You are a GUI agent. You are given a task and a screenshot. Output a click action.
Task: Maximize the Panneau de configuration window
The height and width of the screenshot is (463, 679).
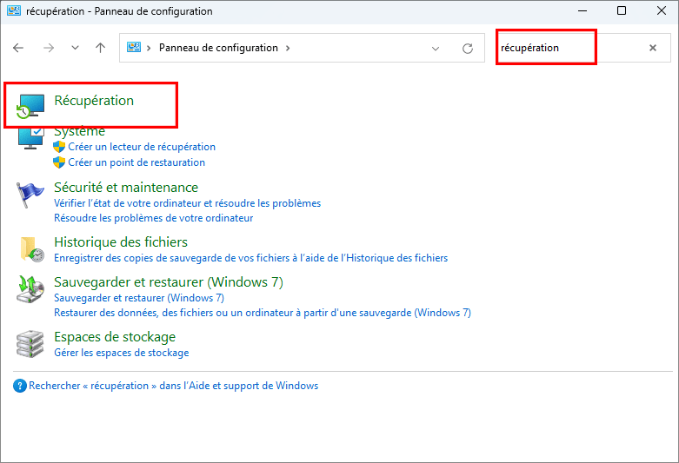tap(622, 10)
